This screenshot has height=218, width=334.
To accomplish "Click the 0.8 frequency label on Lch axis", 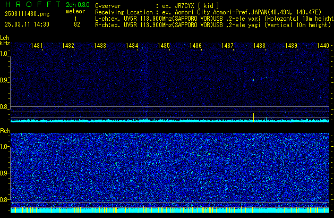I will 4,107.
